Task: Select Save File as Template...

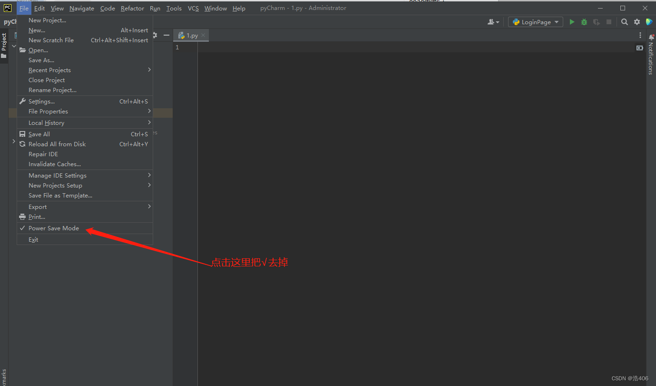Action: coord(85,196)
